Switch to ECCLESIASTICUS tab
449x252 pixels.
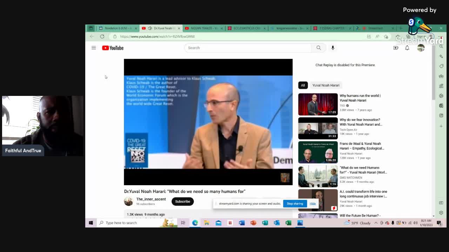pyautogui.click(x=247, y=28)
